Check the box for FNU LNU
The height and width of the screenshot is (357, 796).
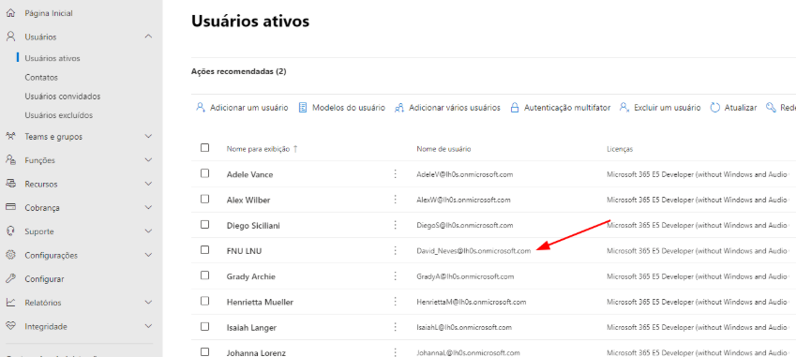204,249
